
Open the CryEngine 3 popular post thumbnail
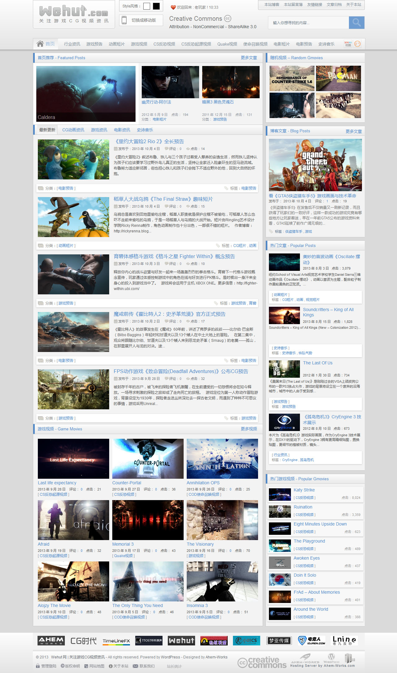point(284,422)
